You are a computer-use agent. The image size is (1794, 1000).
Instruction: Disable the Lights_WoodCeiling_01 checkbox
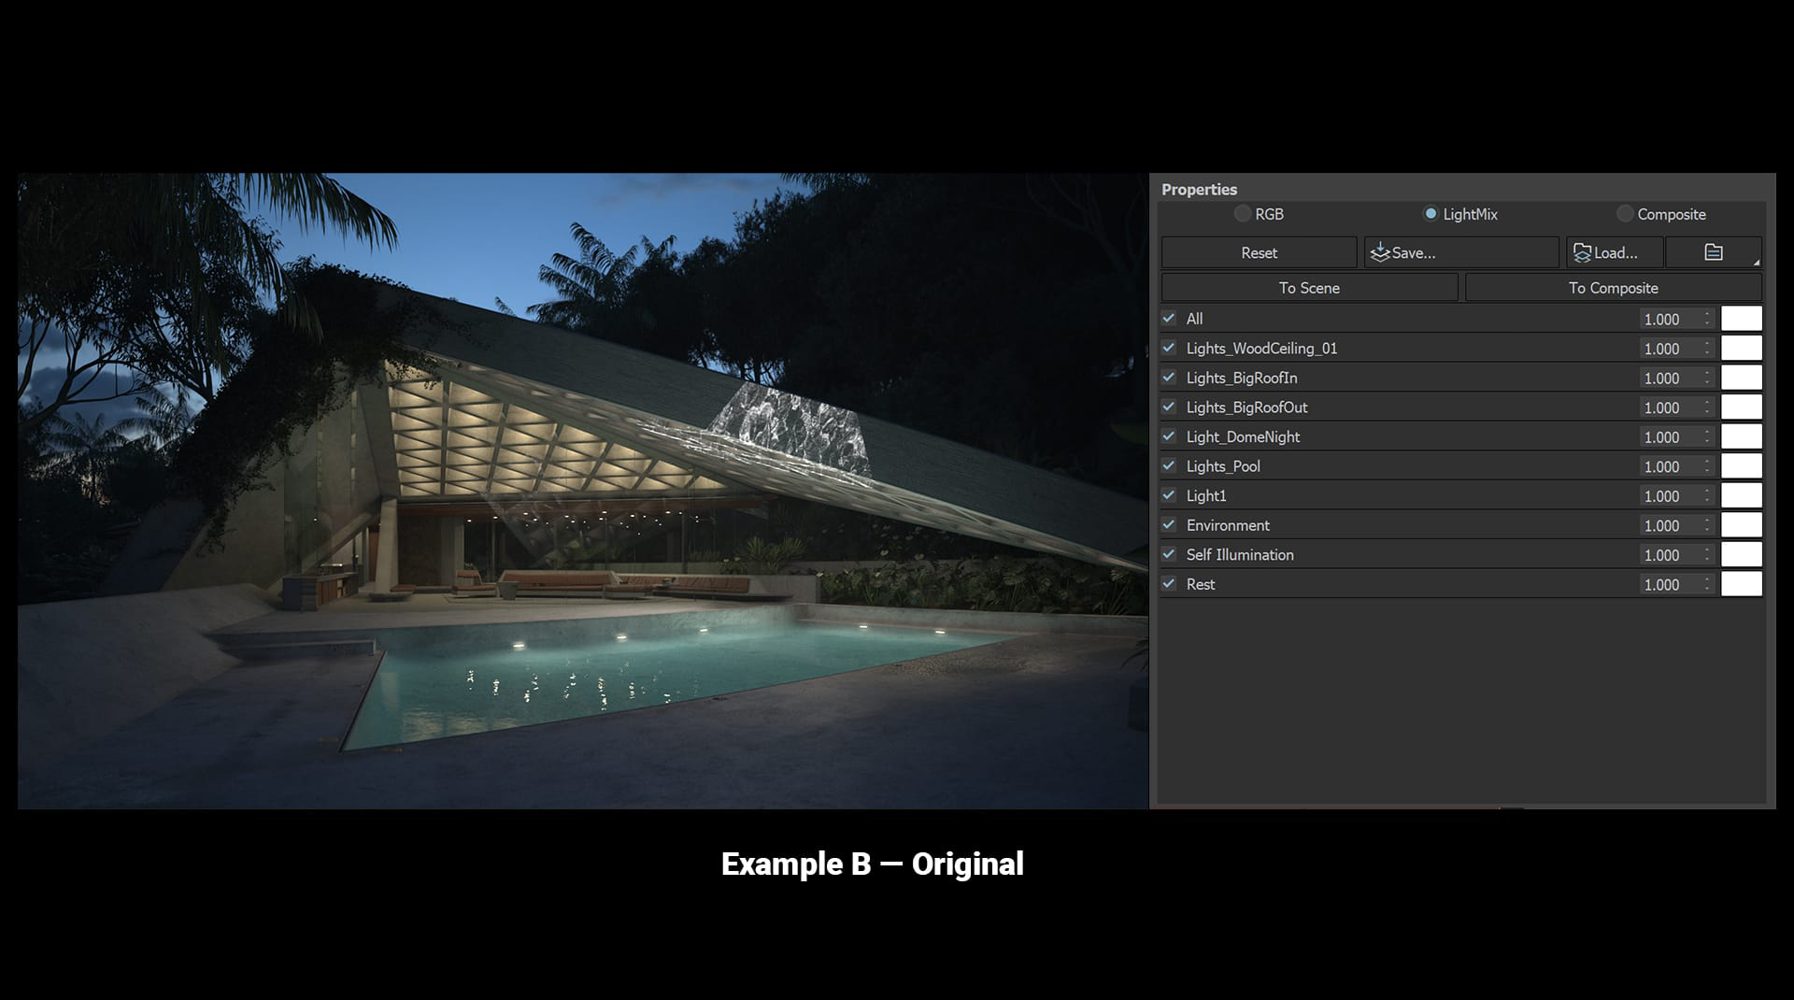click(1169, 348)
